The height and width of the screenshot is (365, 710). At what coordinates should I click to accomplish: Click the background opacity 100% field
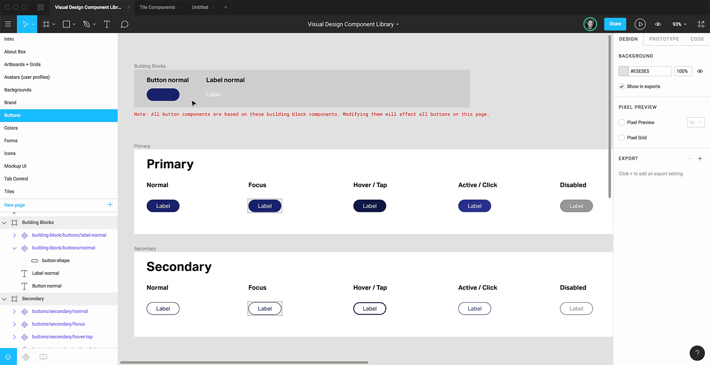[x=683, y=71]
